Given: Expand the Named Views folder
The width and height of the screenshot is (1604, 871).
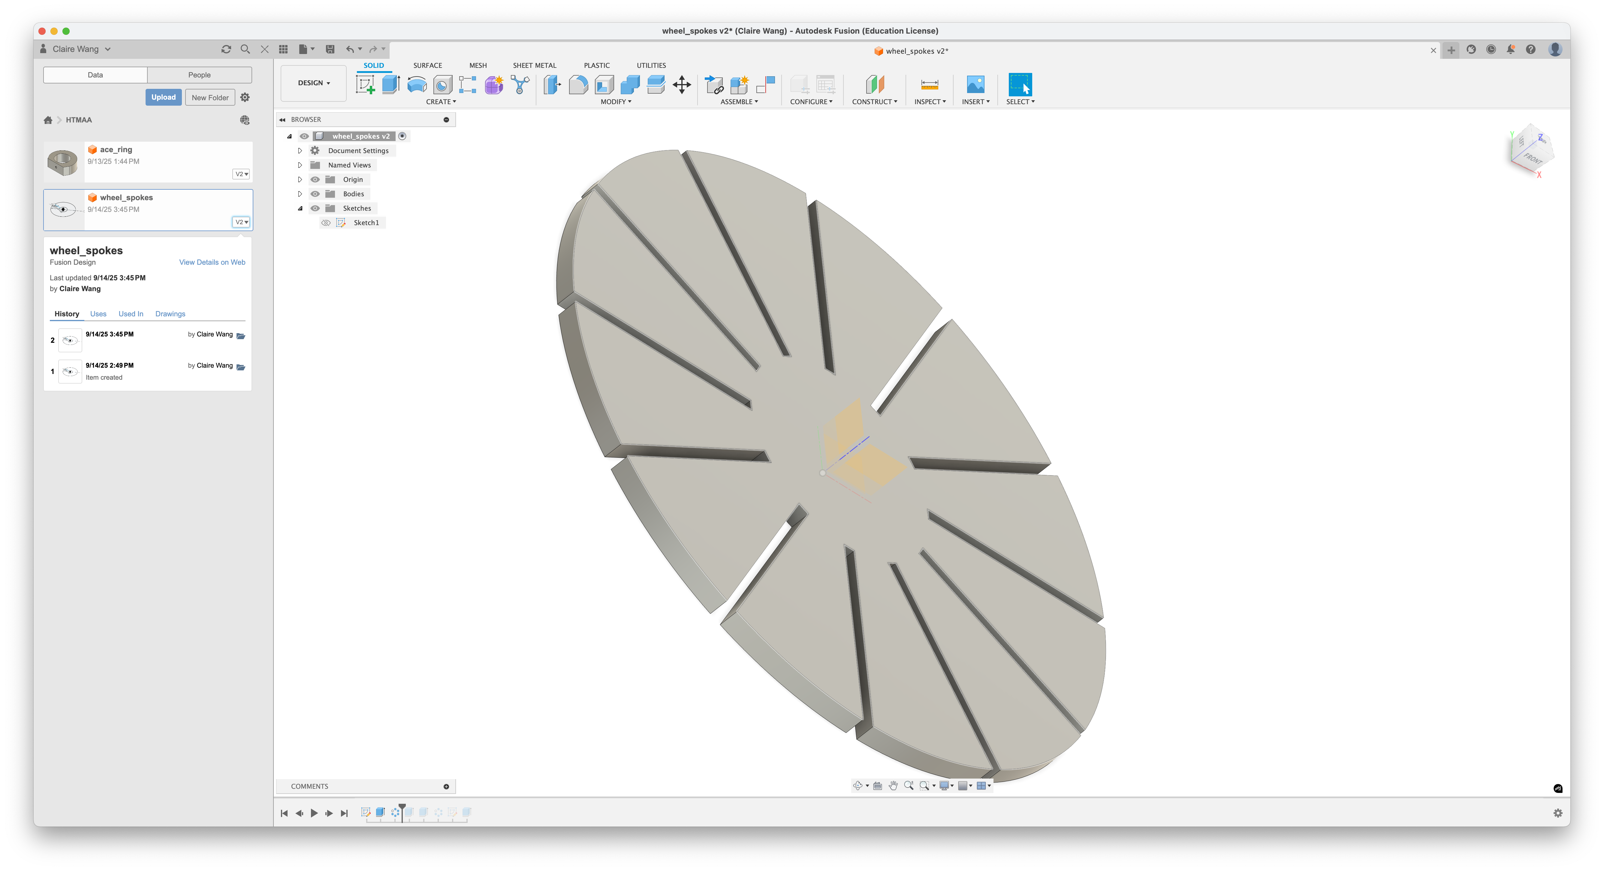Looking at the screenshot, I should tap(300, 164).
